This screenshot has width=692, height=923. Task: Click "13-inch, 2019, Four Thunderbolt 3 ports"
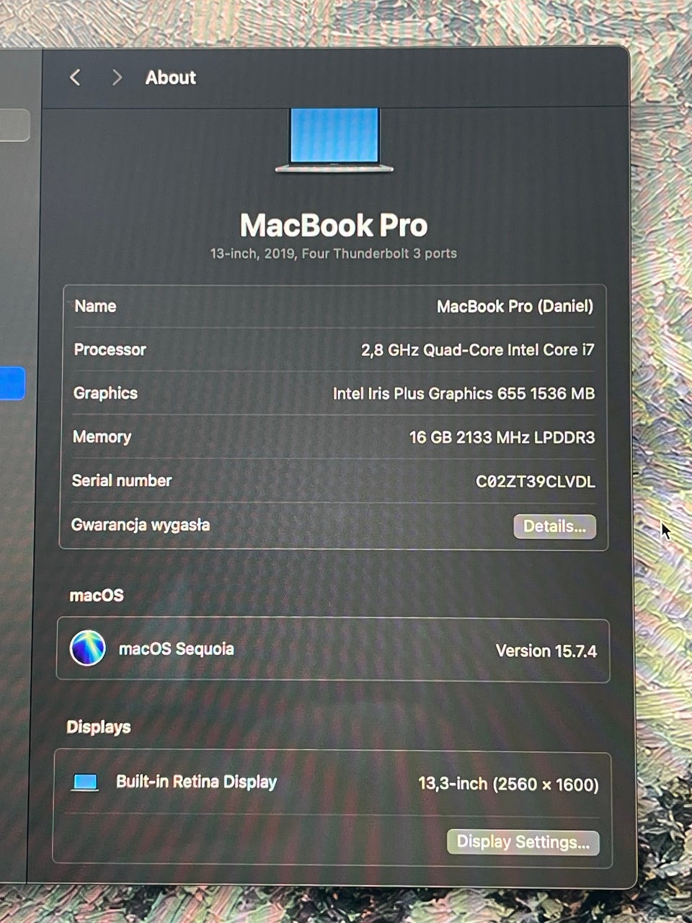(x=334, y=254)
